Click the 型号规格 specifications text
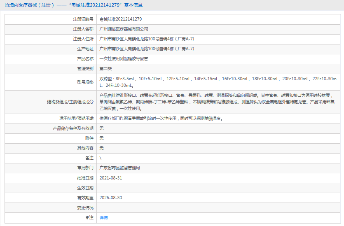This screenshot has height=226, width=344. click(x=218, y=82)
